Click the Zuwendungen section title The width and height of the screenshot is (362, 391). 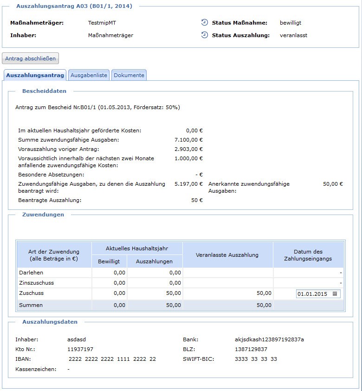click(43, 215)
